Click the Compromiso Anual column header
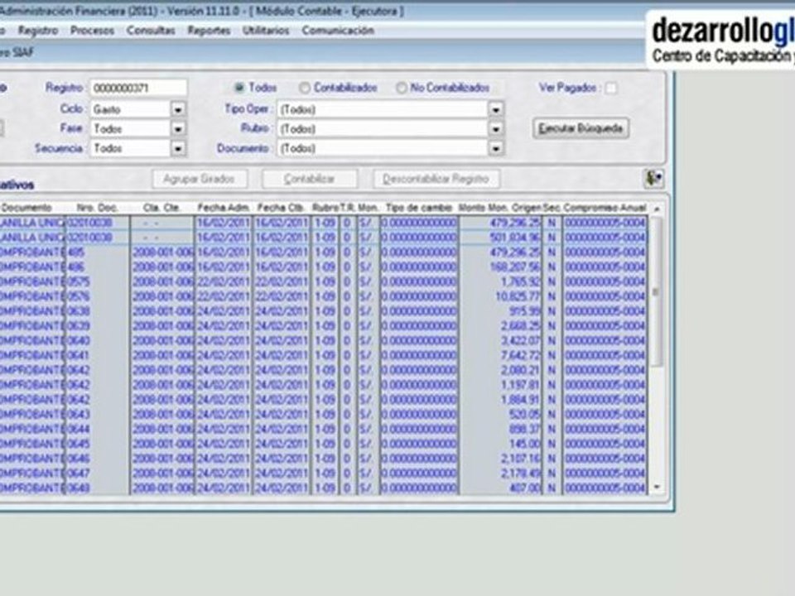Image resolution: width=795 pixels, height=596 pixels. pos(605,208)
